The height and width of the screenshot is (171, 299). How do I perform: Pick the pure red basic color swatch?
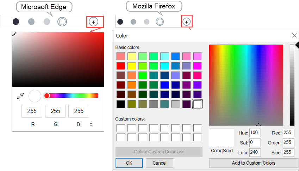121,66
